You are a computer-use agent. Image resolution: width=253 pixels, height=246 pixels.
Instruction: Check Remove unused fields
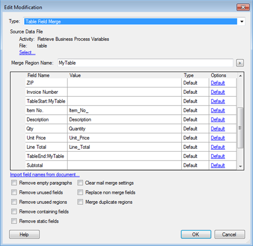tap(14, 193)
